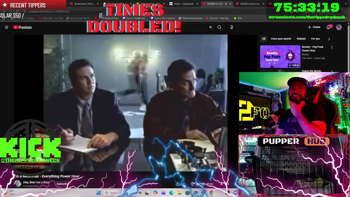The image size is (350, 197).
Task: Open the Revelry channel name link
Action: pos(305,54)
